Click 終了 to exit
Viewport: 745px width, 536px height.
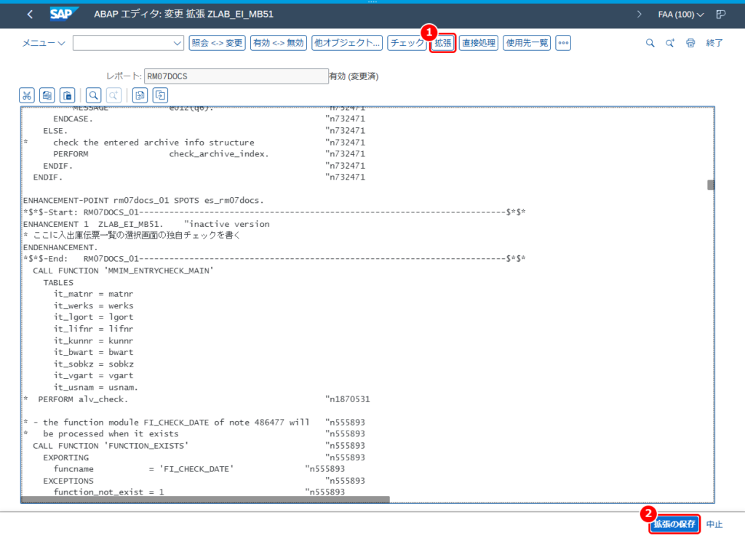pyautogui.click(x=714, y=43)
